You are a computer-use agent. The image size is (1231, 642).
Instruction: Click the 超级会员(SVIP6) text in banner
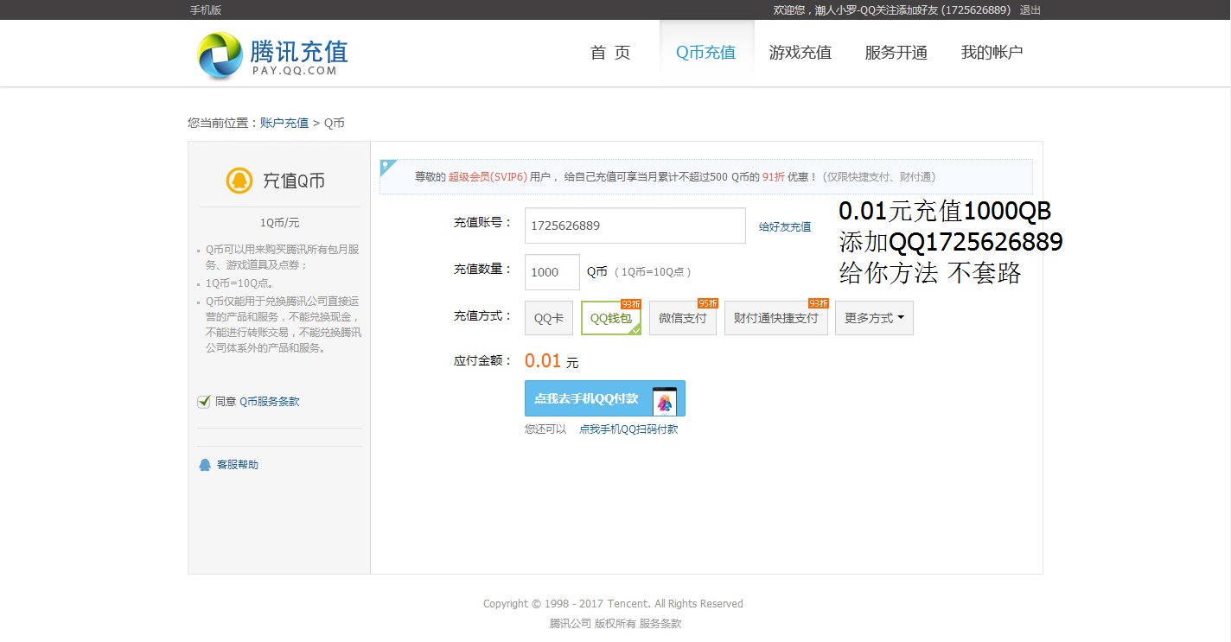(x=488, y=177)
